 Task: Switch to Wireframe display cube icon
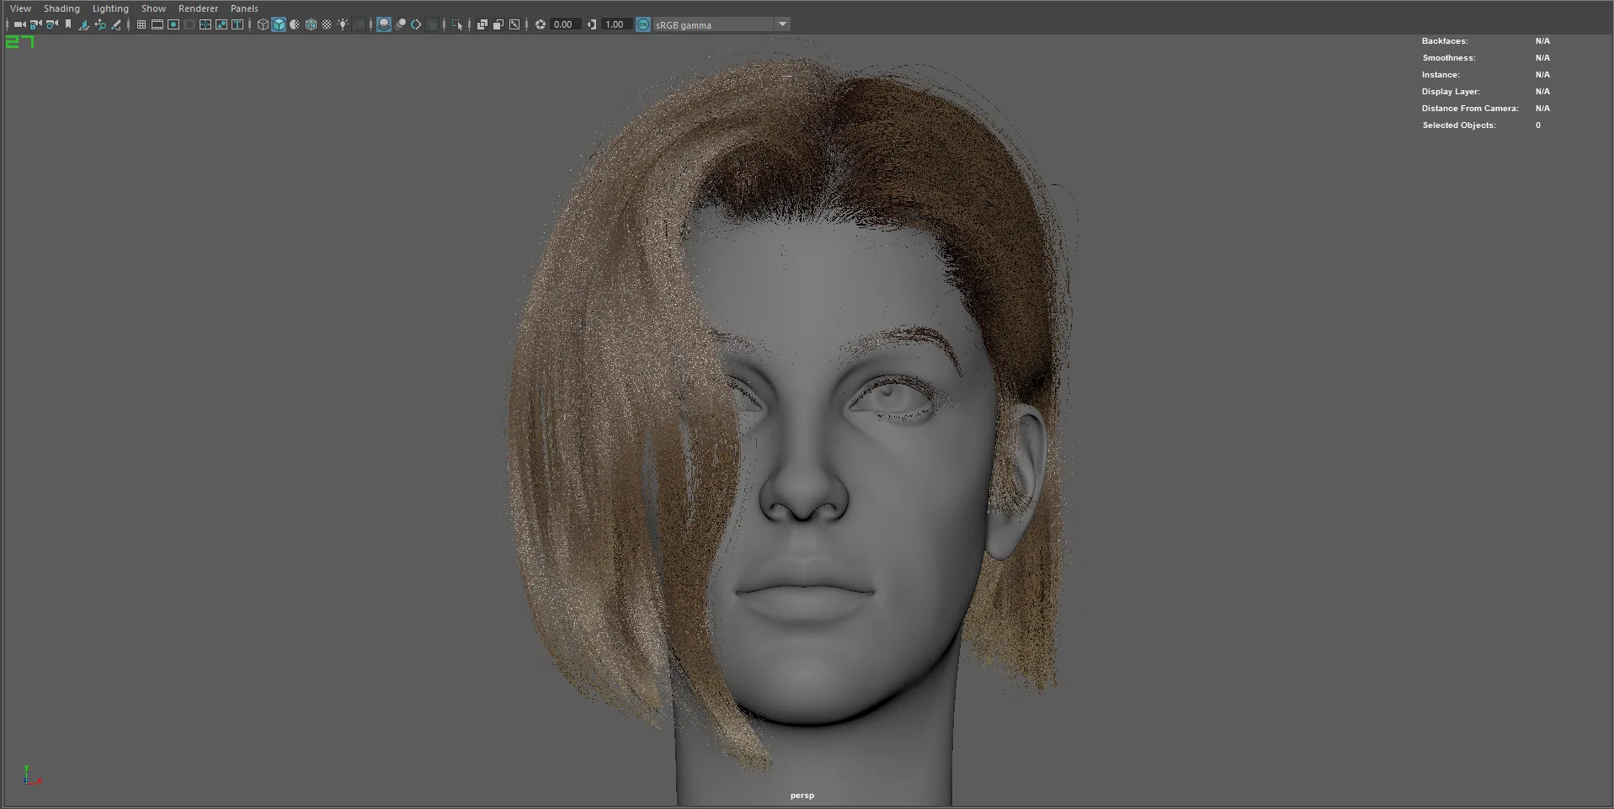(263, 24)
